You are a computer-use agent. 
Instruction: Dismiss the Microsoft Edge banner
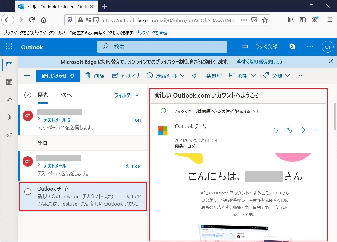coord(331,61)
